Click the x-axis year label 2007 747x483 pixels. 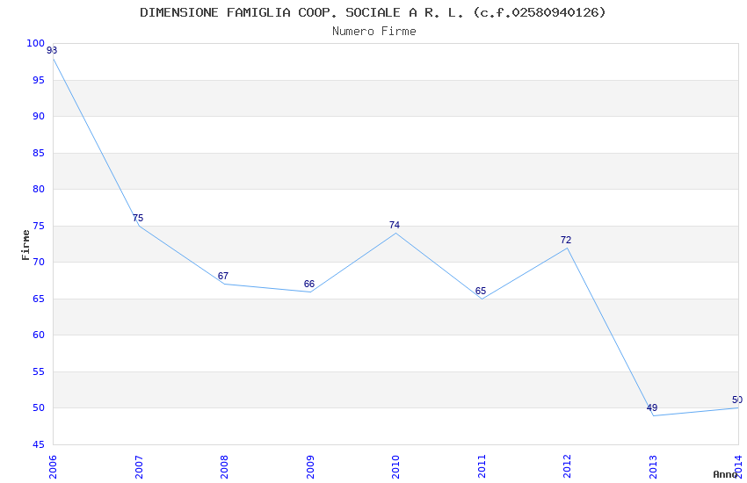[x=139, y=467]
